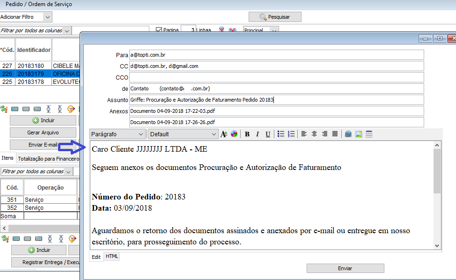The height and width of the screenshot is (280, 456).
Task: Switch to the HTML tab of the editor
Action: point(112,256)
